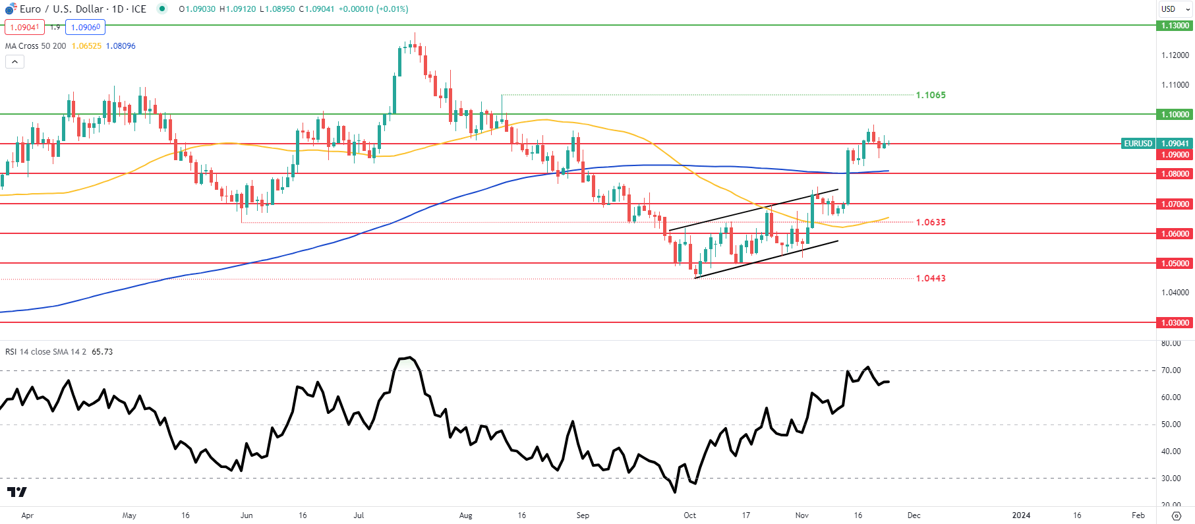Click the 1.12000 tick on price axis
The height and width of the screenshot is (524, 1195).
click(1175, 55)
